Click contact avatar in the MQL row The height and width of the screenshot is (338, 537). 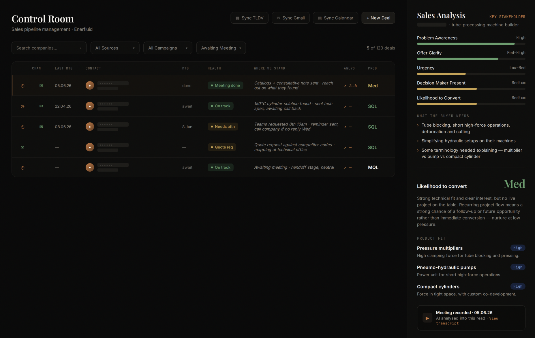tap(90, 167)
